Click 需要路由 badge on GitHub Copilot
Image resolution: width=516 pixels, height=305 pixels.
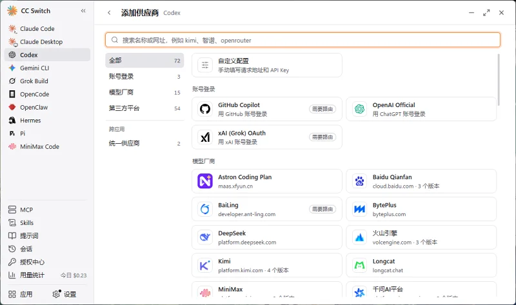(x=322, y=109)
